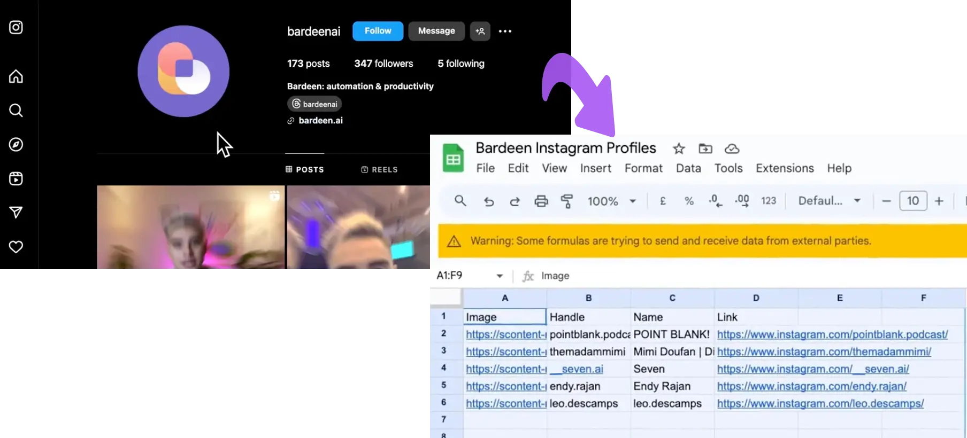Viewport: 967px width, 438px height.
Task: Click the Google Sheets home icon
Action: [453, 158]
